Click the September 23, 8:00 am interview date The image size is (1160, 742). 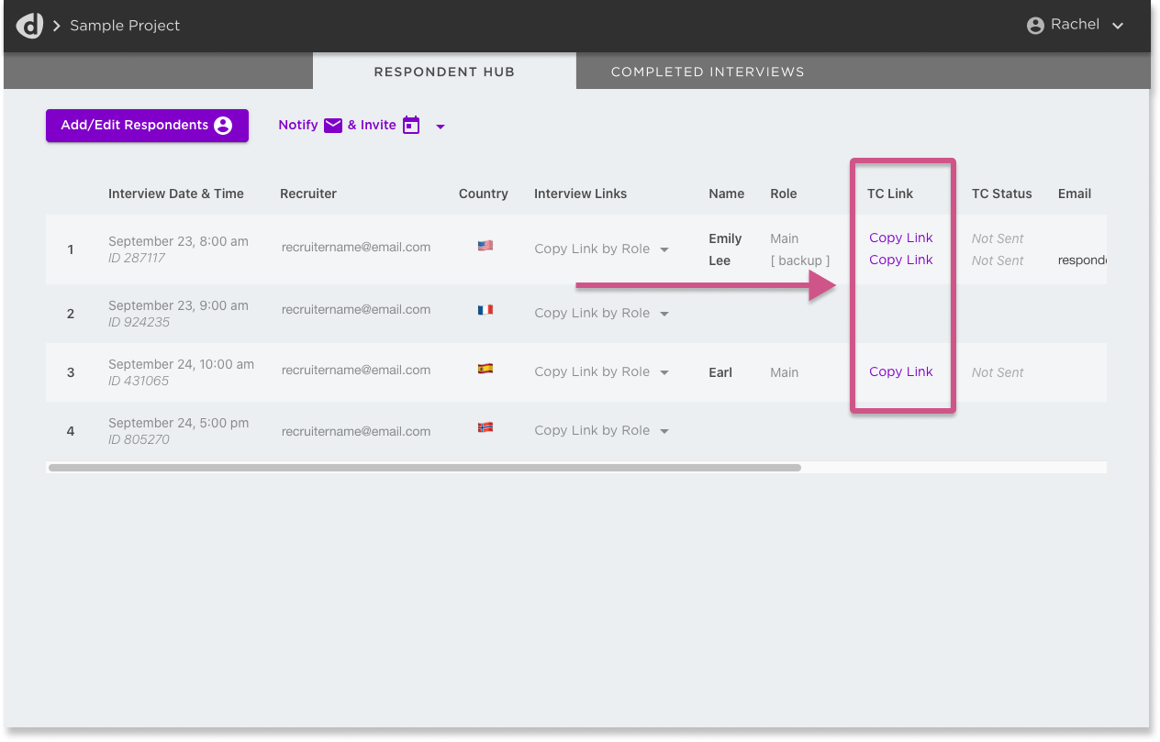(x=178, y=241)
